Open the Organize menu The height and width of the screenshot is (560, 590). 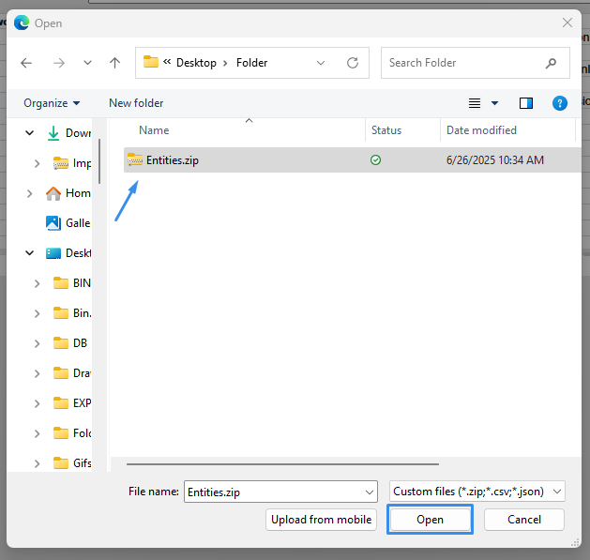[x=52, y=103]
